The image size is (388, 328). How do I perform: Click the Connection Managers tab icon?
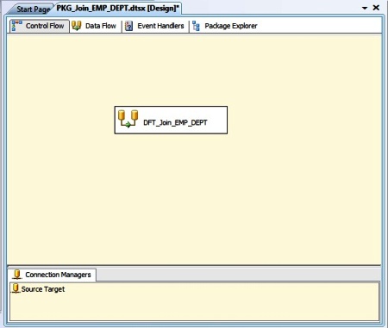pos(17,275)
